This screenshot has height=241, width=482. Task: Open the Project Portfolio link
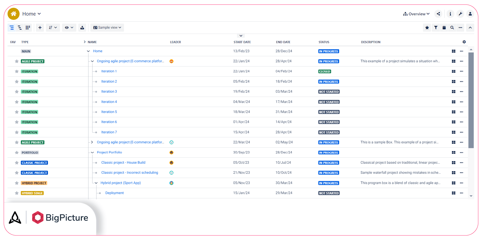(x=109, y=152)
